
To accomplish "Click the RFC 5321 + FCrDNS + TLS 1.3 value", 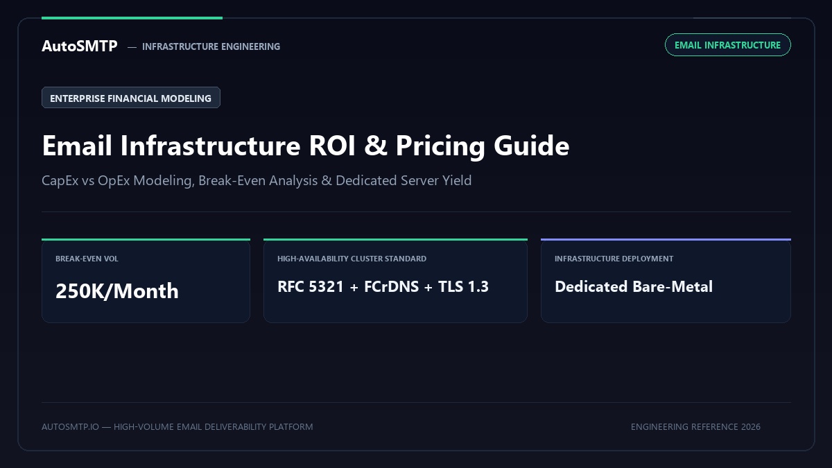I will pyautogui.click(x=383, y=286).
